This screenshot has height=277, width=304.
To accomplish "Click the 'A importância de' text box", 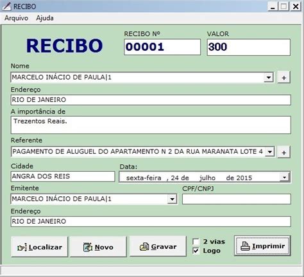I will [x=151, y=125].
